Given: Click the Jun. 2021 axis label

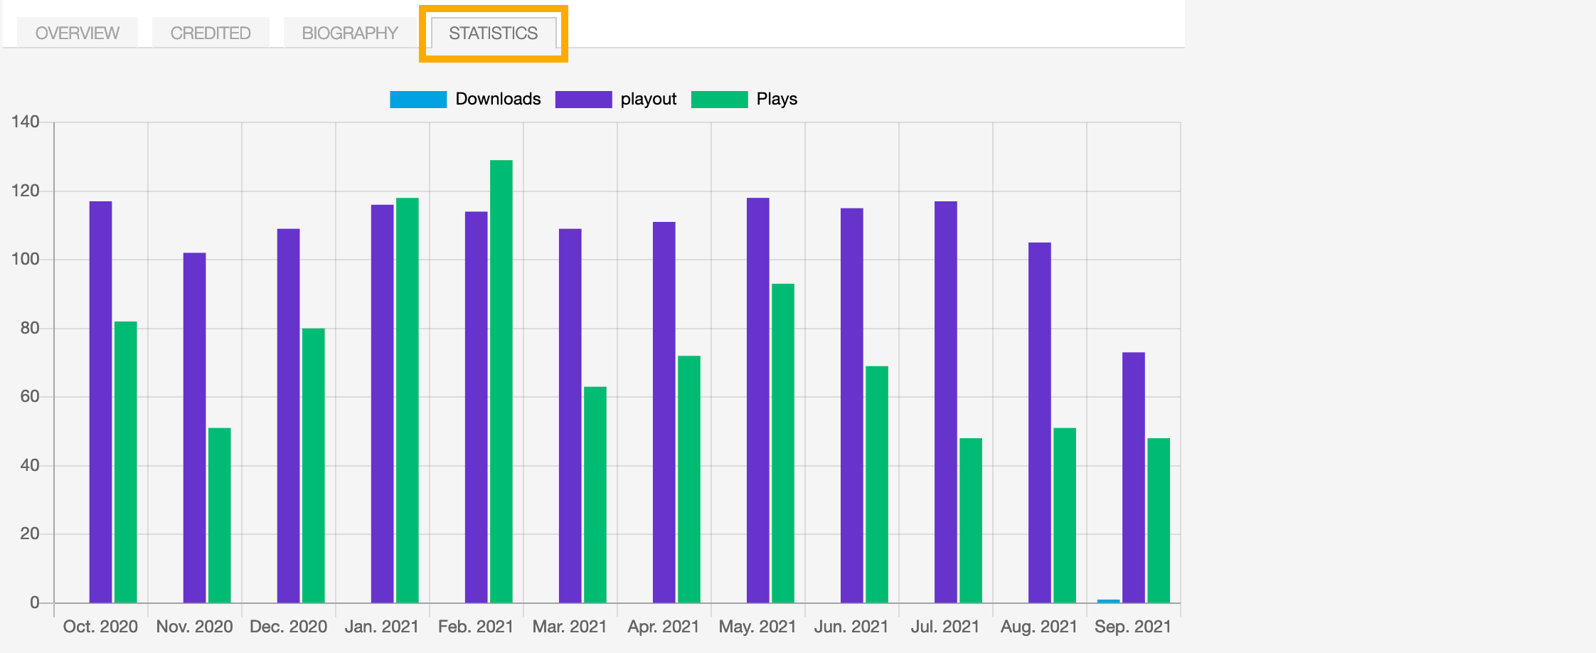Looking at the screenshot, I should click(x=851, y=627).
